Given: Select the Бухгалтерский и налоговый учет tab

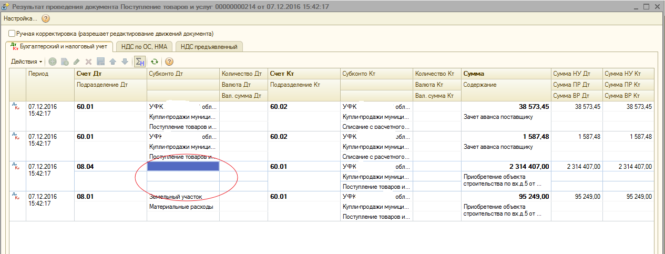Looking at the screenshot, I should (59, 46).
